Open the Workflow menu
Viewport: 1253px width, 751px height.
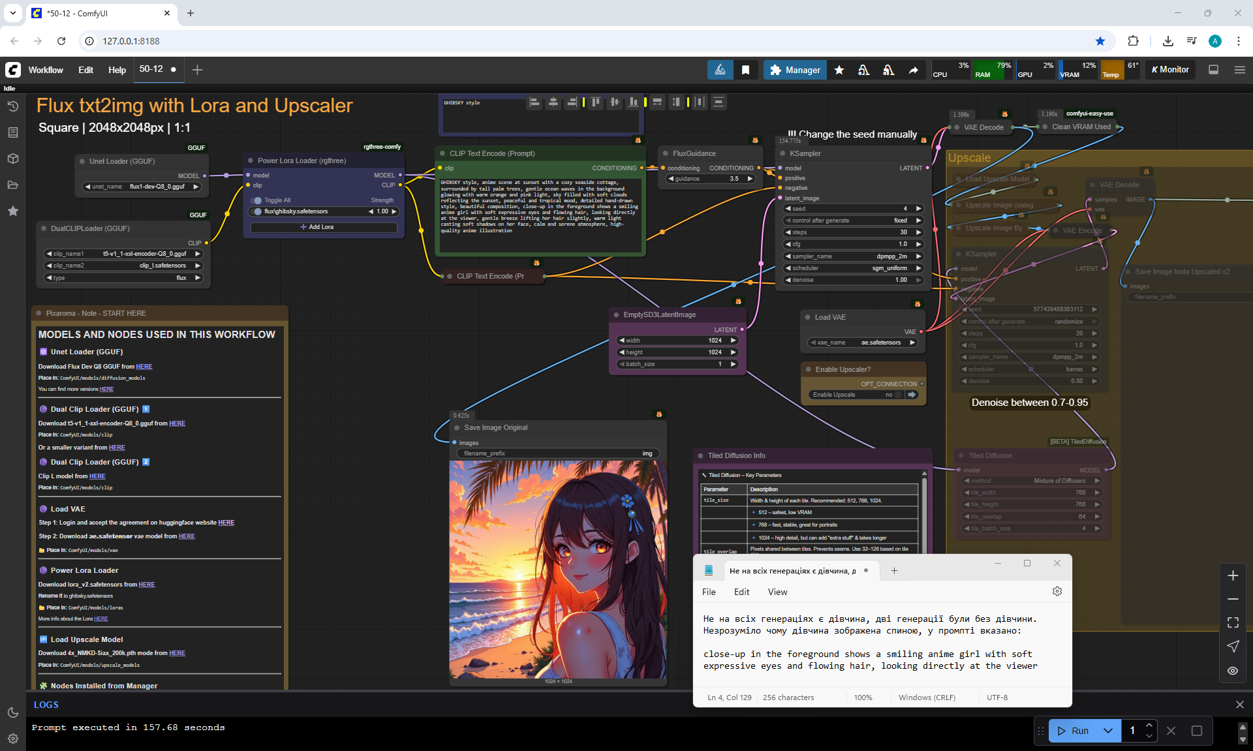pyautogui.click(x=46, y=70)
